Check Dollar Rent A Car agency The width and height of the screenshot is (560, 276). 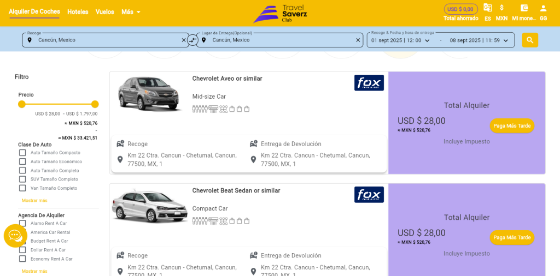coord(22,250)
